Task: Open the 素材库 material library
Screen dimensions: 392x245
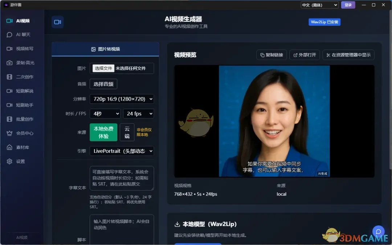Action: (x=21, y=147)
